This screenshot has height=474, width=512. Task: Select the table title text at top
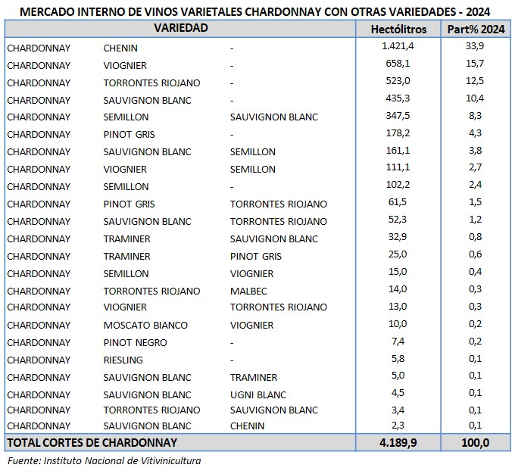point(256,10)
